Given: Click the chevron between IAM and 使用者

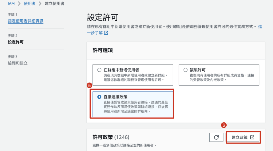Looking at the screenshot, I should pyautogui.click(x=19, y=4).
